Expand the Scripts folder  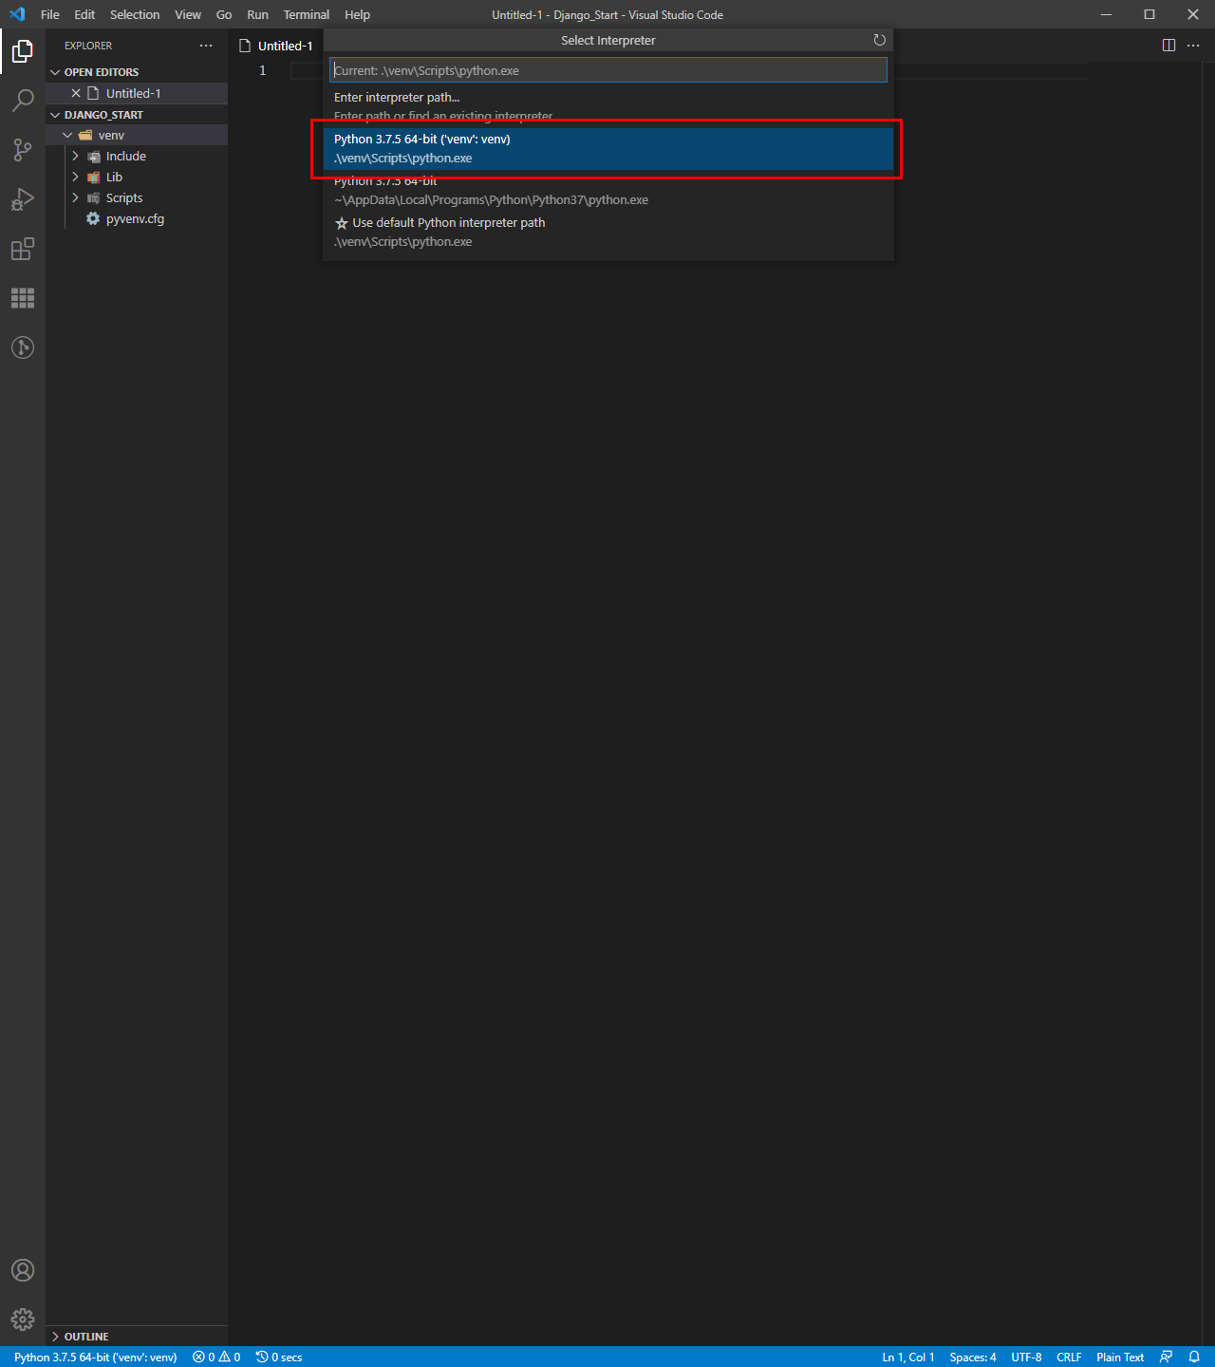pyautogui.click(x=75, y=197)
